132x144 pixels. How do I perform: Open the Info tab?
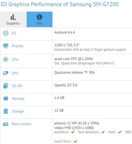point(40,19)
